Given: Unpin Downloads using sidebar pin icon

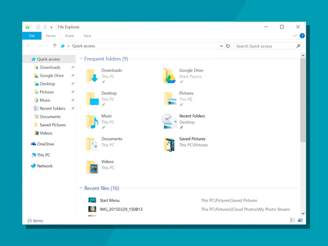Looking at the screenshot, I should coord(73,67).
